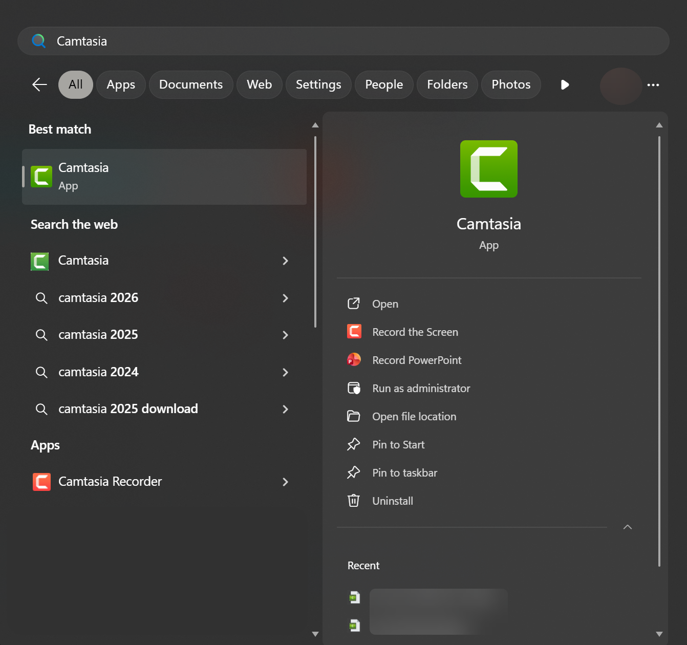
Task: Click the Pin to taskbar pin icon
Action: coord(354,472)
